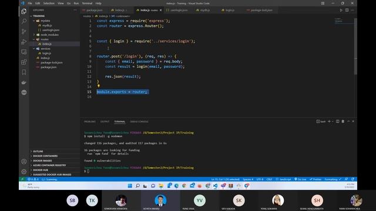The image size is (376, 211).
Task: Expand SUGGESTED DOCKER HUB IMAGES section
Action: pyautogui.click(x=52, y=175)
